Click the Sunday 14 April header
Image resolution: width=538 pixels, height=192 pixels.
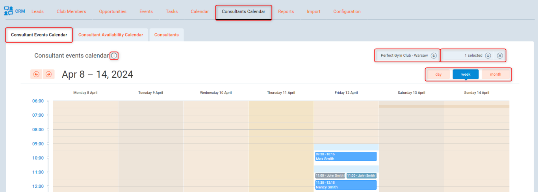477,93
